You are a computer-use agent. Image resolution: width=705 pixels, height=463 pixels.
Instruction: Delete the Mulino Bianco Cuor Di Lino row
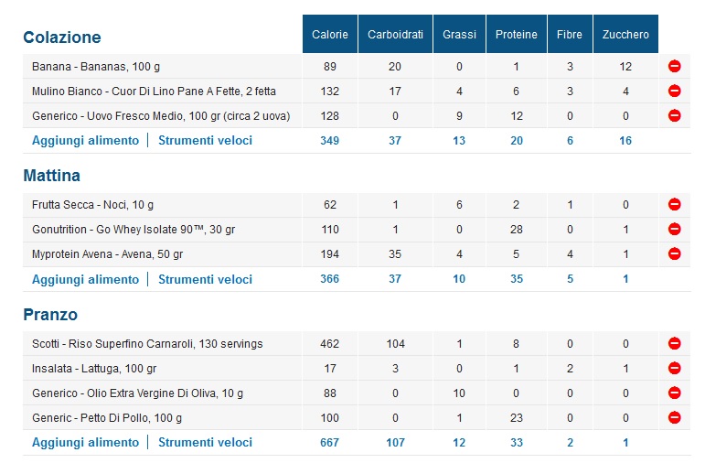674,92
